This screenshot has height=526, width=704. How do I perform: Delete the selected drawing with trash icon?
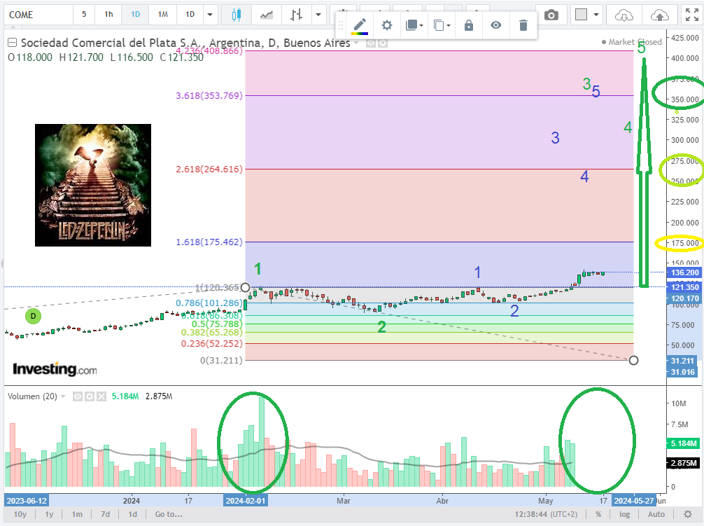(523, 26)
